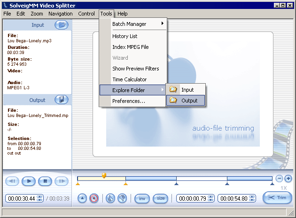Image resolution: width=296 pixels, height=218 pixels.
Task: Click the second blue marker on timeline
Action: (227, 183)
